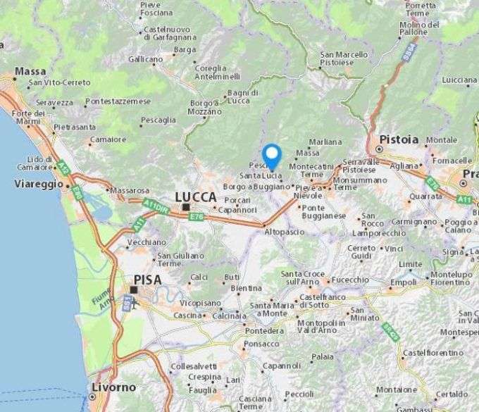Select the Castelnuovo di Garfagnana label
This screenshot has width=479, height=412.
(170, 34)
